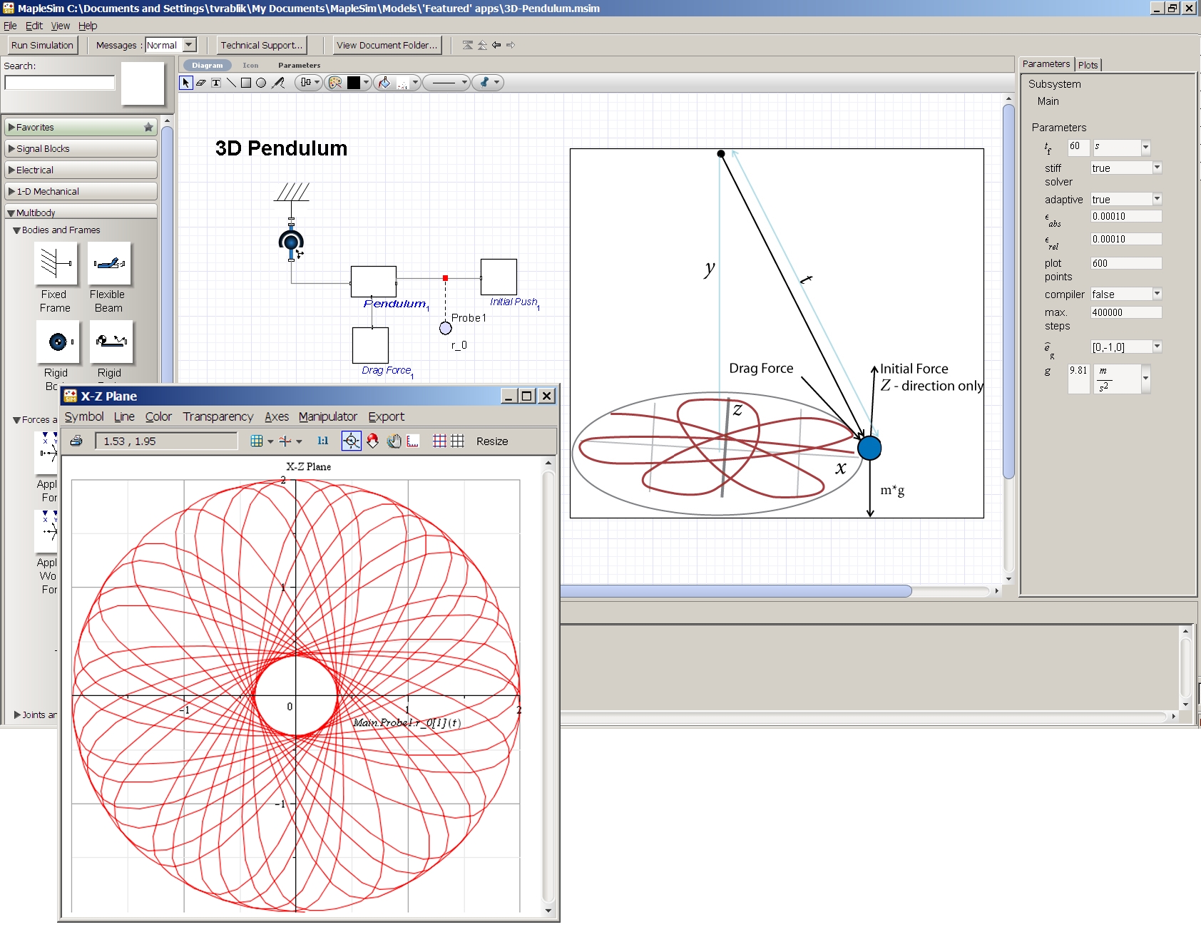This screenshot has height=927, width=1201.
Task: Toggle gridlines display in plot toolbar
Action: point(439,441)
